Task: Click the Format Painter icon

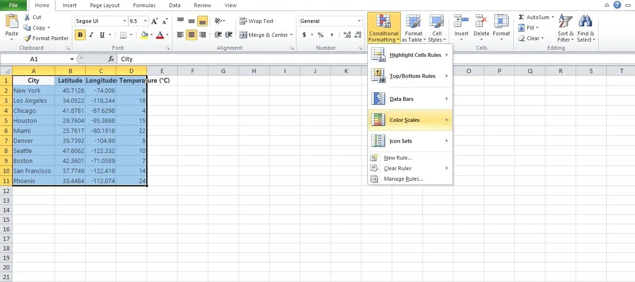Action: (x=26, y=38)
